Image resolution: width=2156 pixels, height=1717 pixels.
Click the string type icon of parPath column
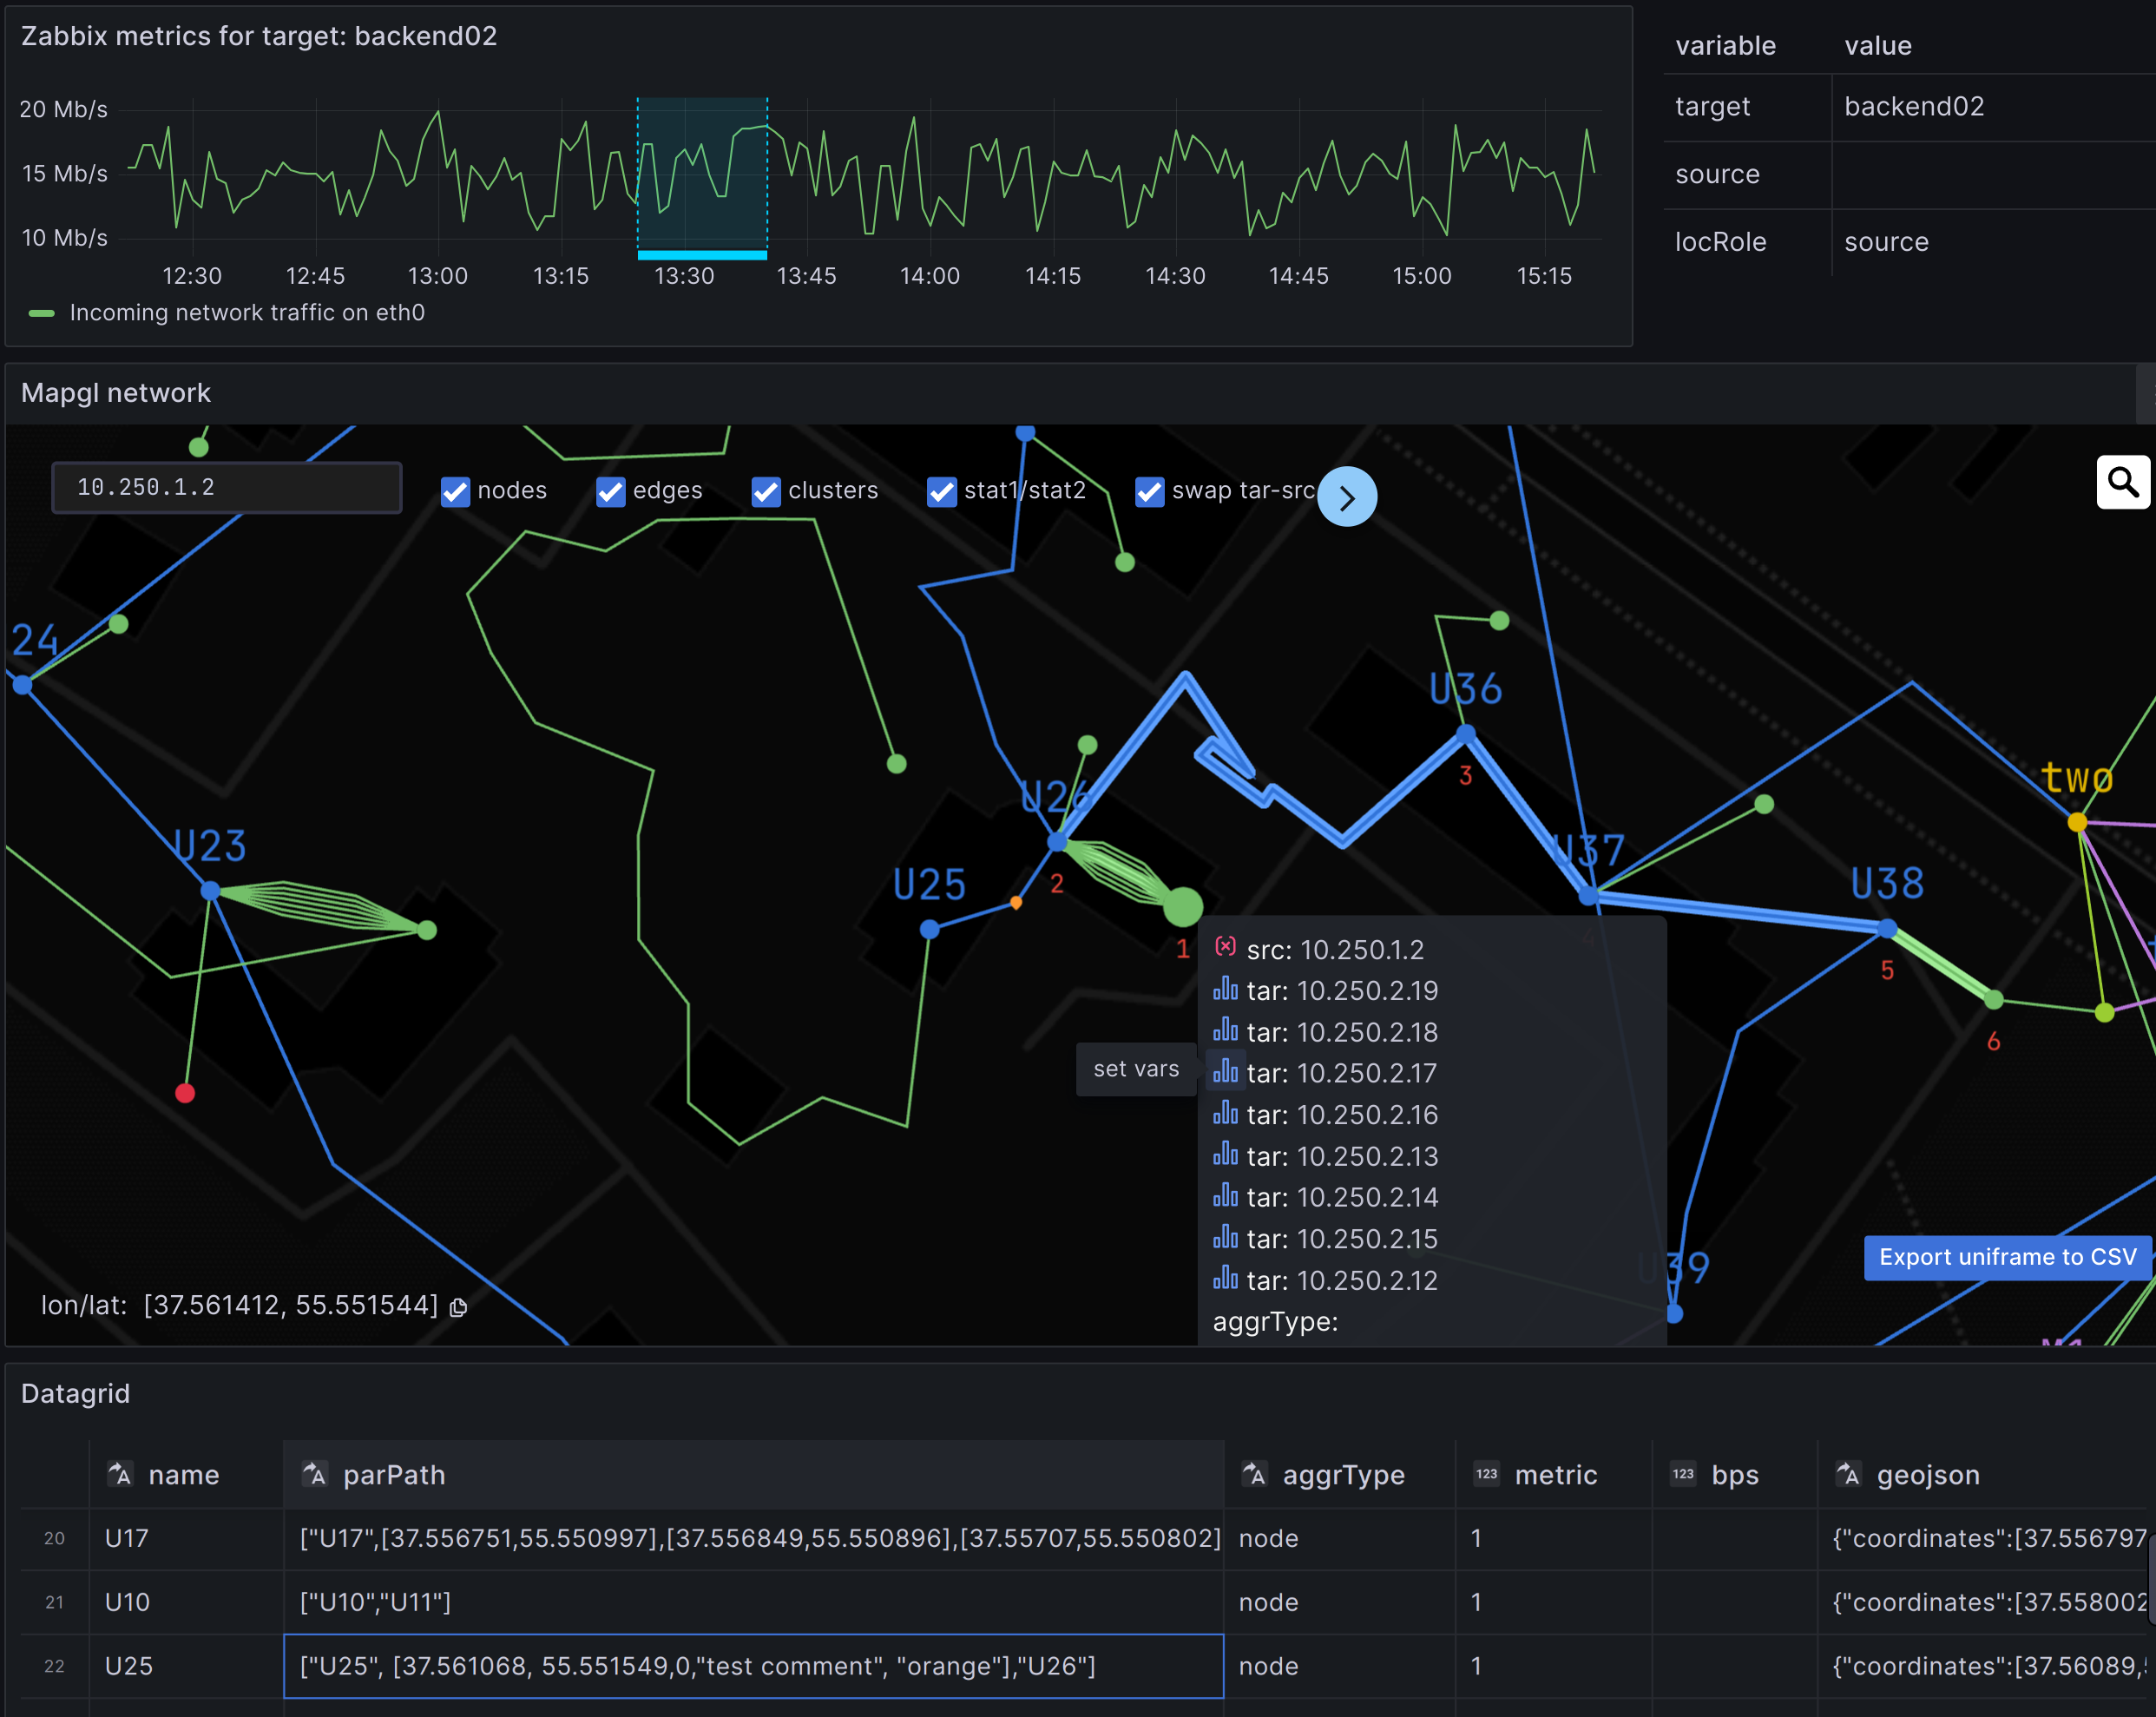[x=314, y=1474]
